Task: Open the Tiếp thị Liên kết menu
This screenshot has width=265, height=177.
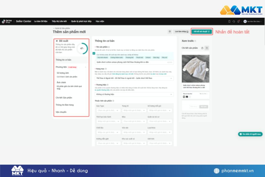Action: (x=59, y=21)
